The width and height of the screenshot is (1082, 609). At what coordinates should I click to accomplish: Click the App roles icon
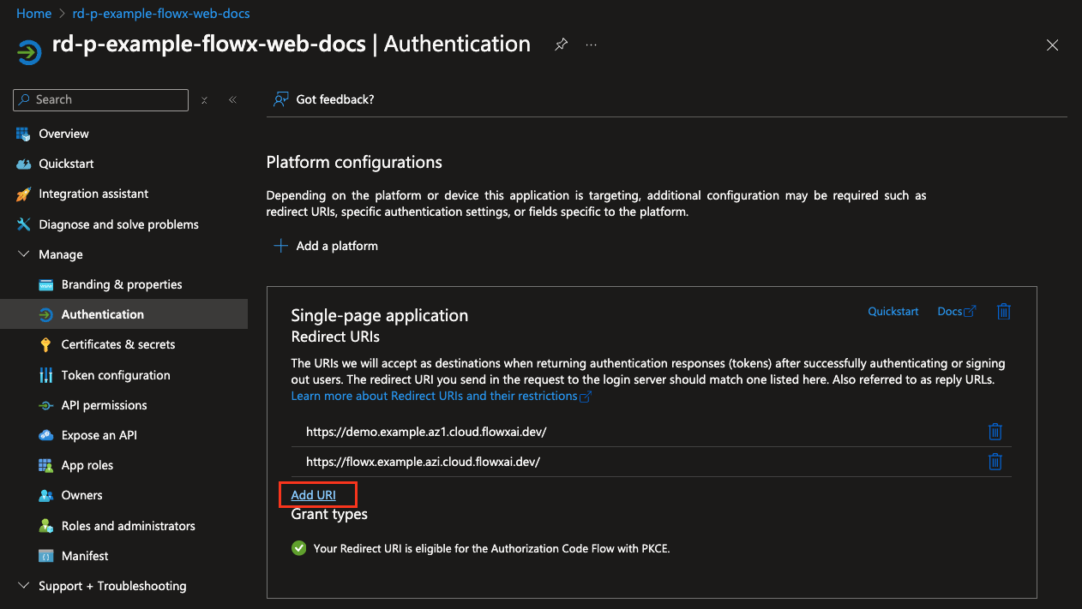(x=46, y=465)
